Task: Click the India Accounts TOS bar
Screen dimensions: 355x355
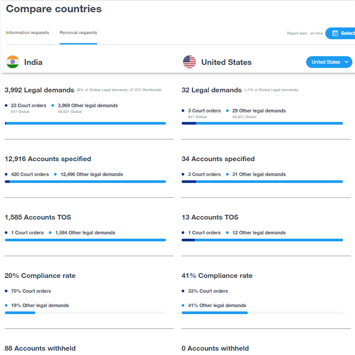Action: [x=85, y=240]
